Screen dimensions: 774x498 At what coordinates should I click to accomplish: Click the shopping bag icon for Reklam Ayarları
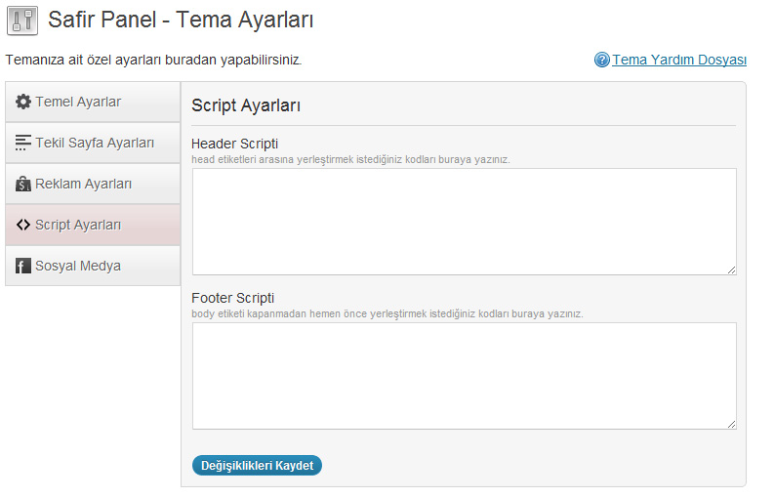coord(23,184)
